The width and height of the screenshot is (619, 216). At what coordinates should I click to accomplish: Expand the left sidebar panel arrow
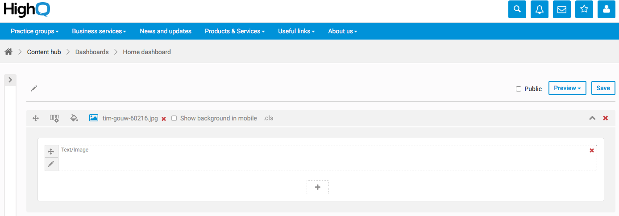(x=10, y=80)
